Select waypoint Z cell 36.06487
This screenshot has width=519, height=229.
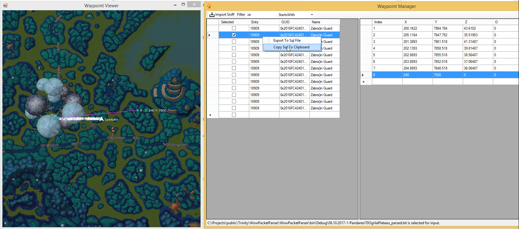(478, 68)
